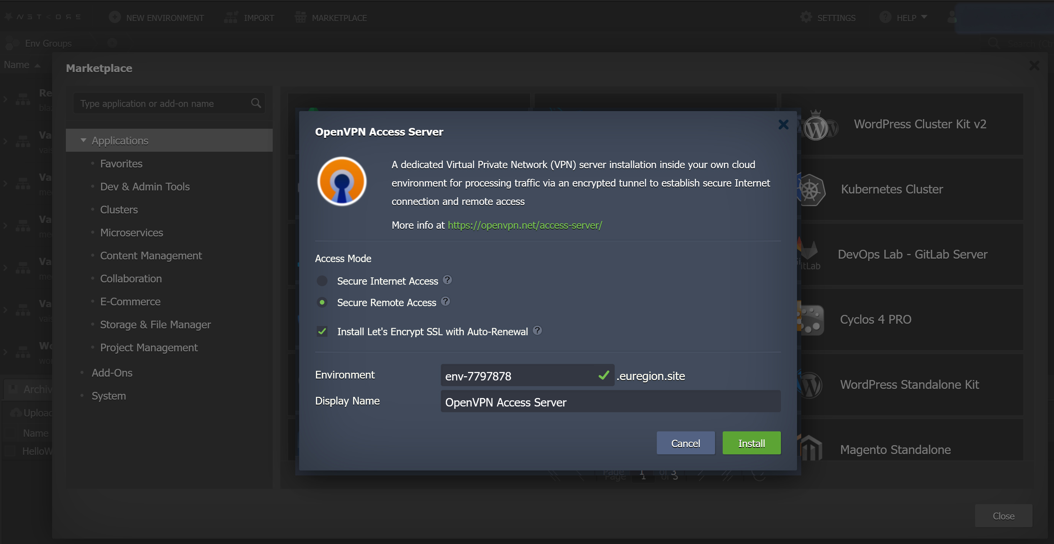Click the user account avatar icon
The image size is (1054, 544).
(952, 17)
